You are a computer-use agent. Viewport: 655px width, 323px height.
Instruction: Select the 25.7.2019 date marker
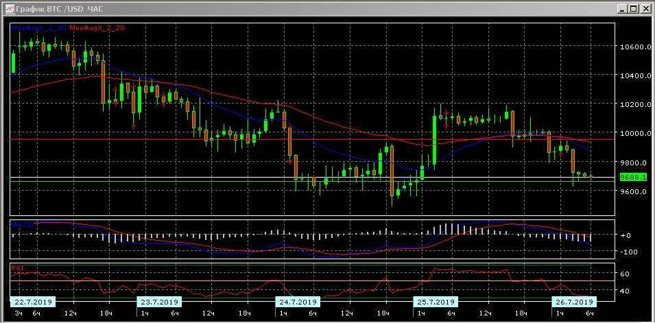click(x=435, y=302)
